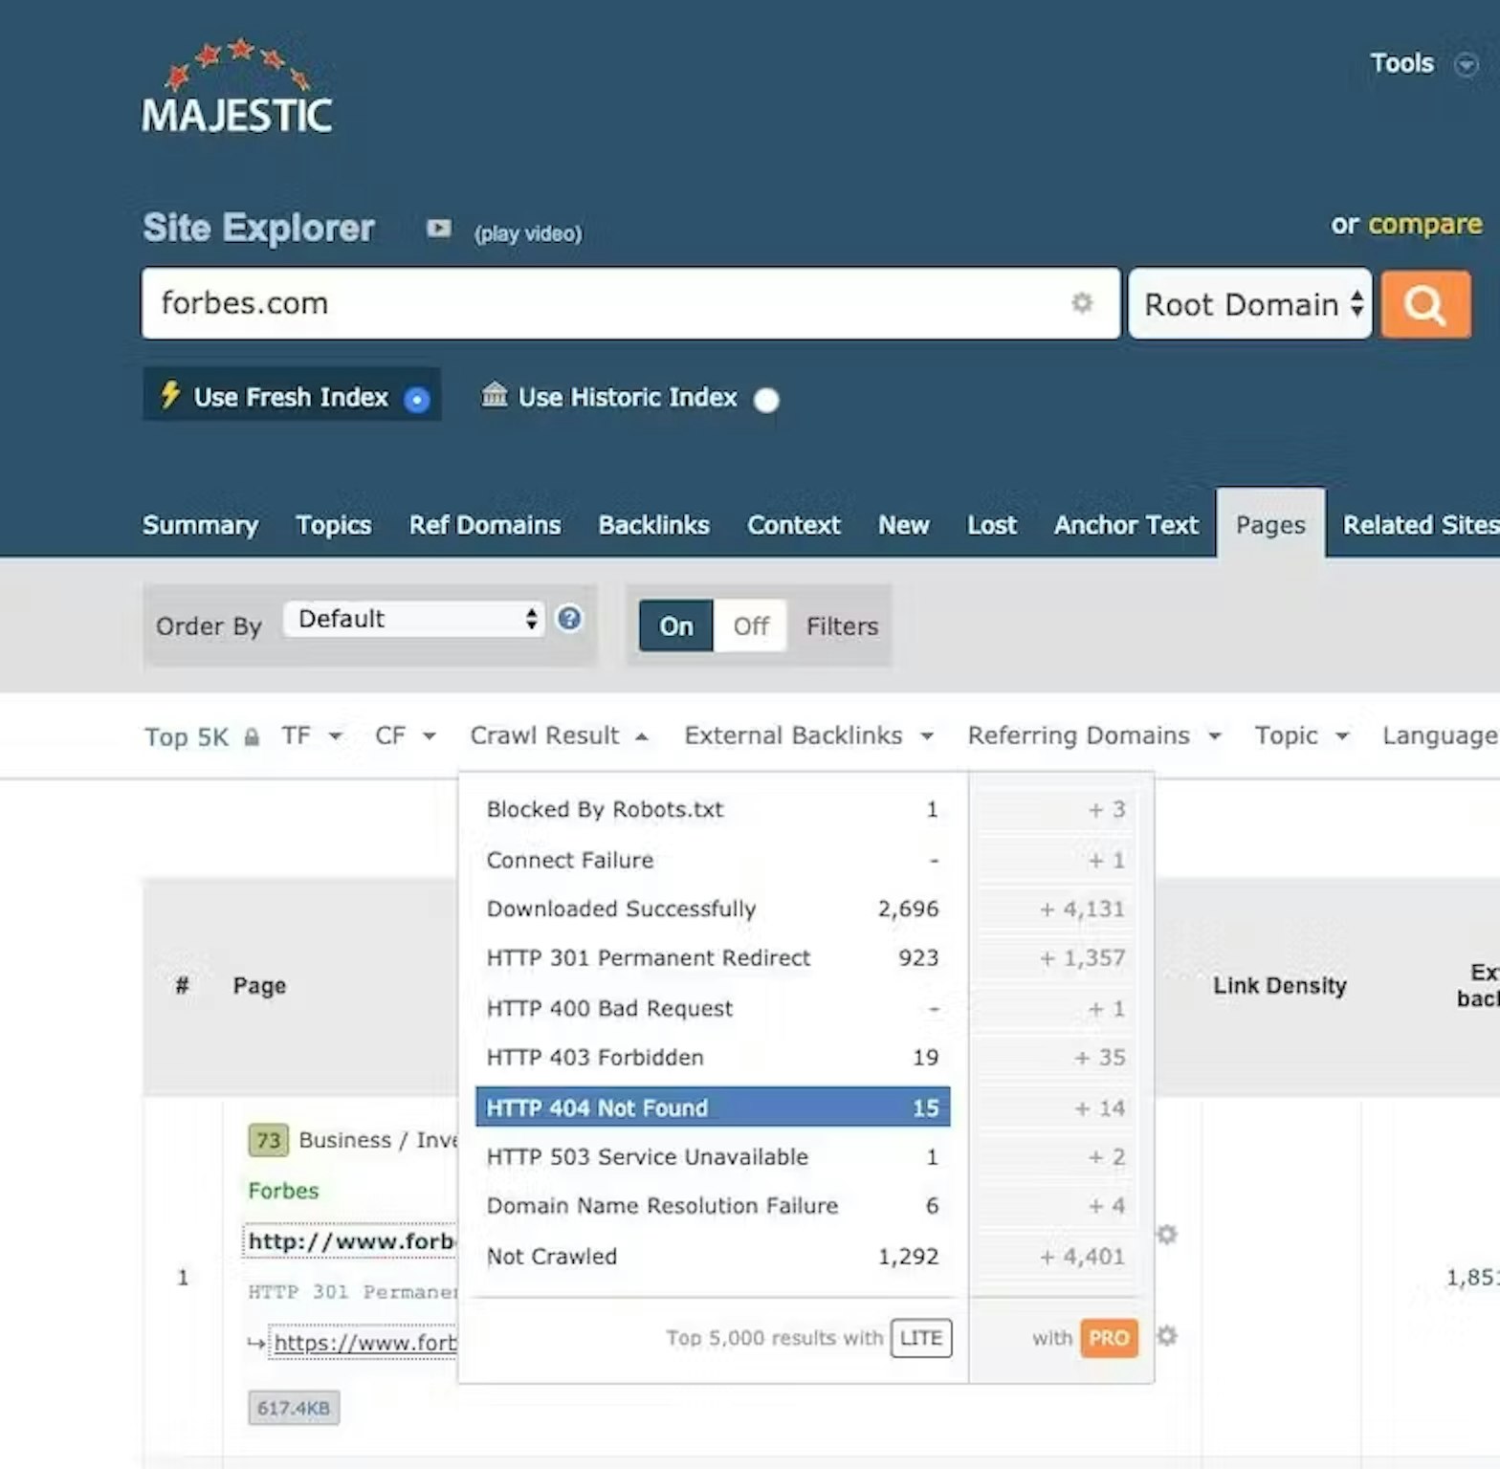This screenshot has width=1500, height=1469.
Task: Open the Referring Domains filter
Action: pos(1093,735)
